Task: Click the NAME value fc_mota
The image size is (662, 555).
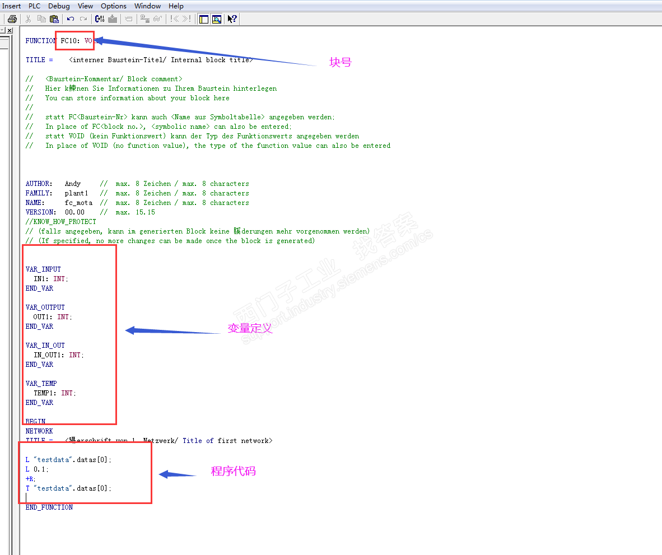Action: pyautogui.click(x=78, y=203)
